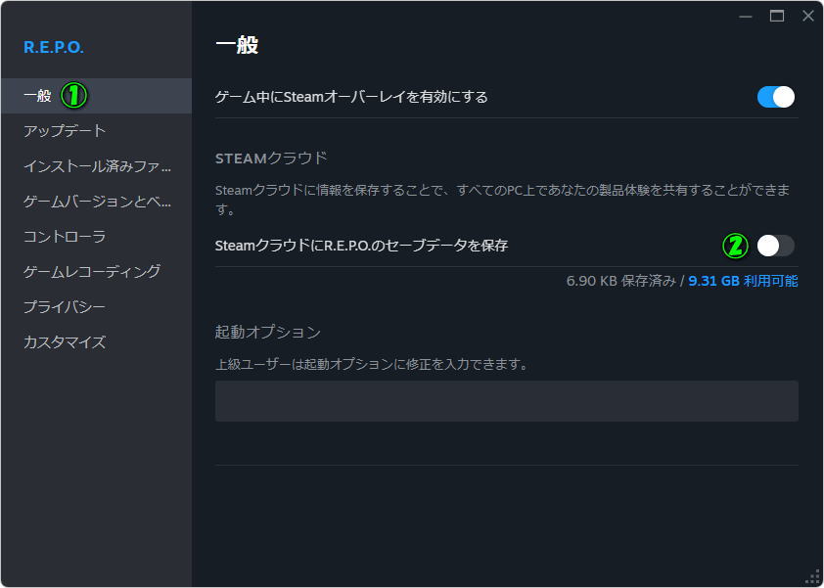The height and width of the screenshot is (588, 824).
Task: Maximize the properties window
Action: point(777,17)
